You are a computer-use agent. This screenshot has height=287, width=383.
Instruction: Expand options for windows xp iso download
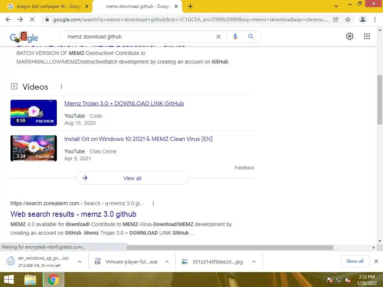(80, 262)
